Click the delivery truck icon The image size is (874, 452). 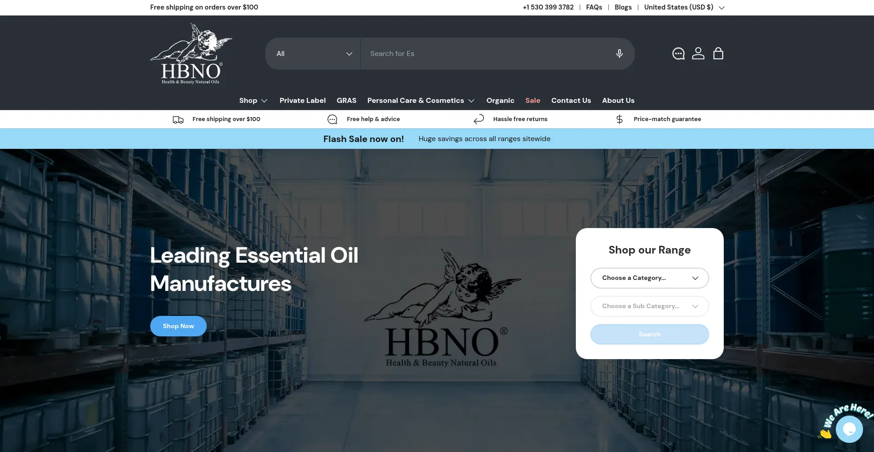click(x=178, y=120)
